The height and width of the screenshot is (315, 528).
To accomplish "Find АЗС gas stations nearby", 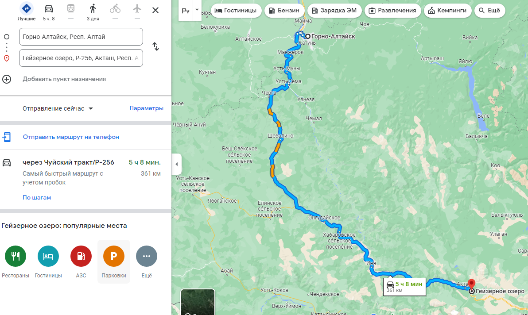I will point(81,256).
